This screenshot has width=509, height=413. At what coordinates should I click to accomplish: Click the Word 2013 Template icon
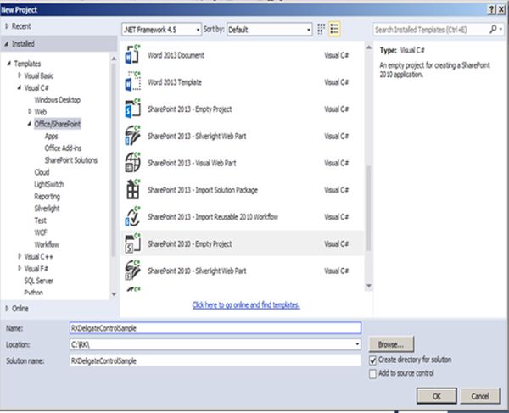(x=133, y=81)
